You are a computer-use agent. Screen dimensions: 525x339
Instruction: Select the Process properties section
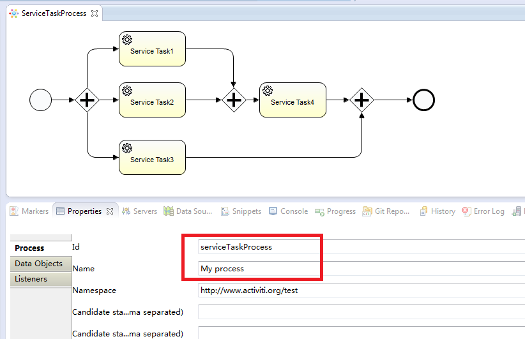[x=41, y=248]
